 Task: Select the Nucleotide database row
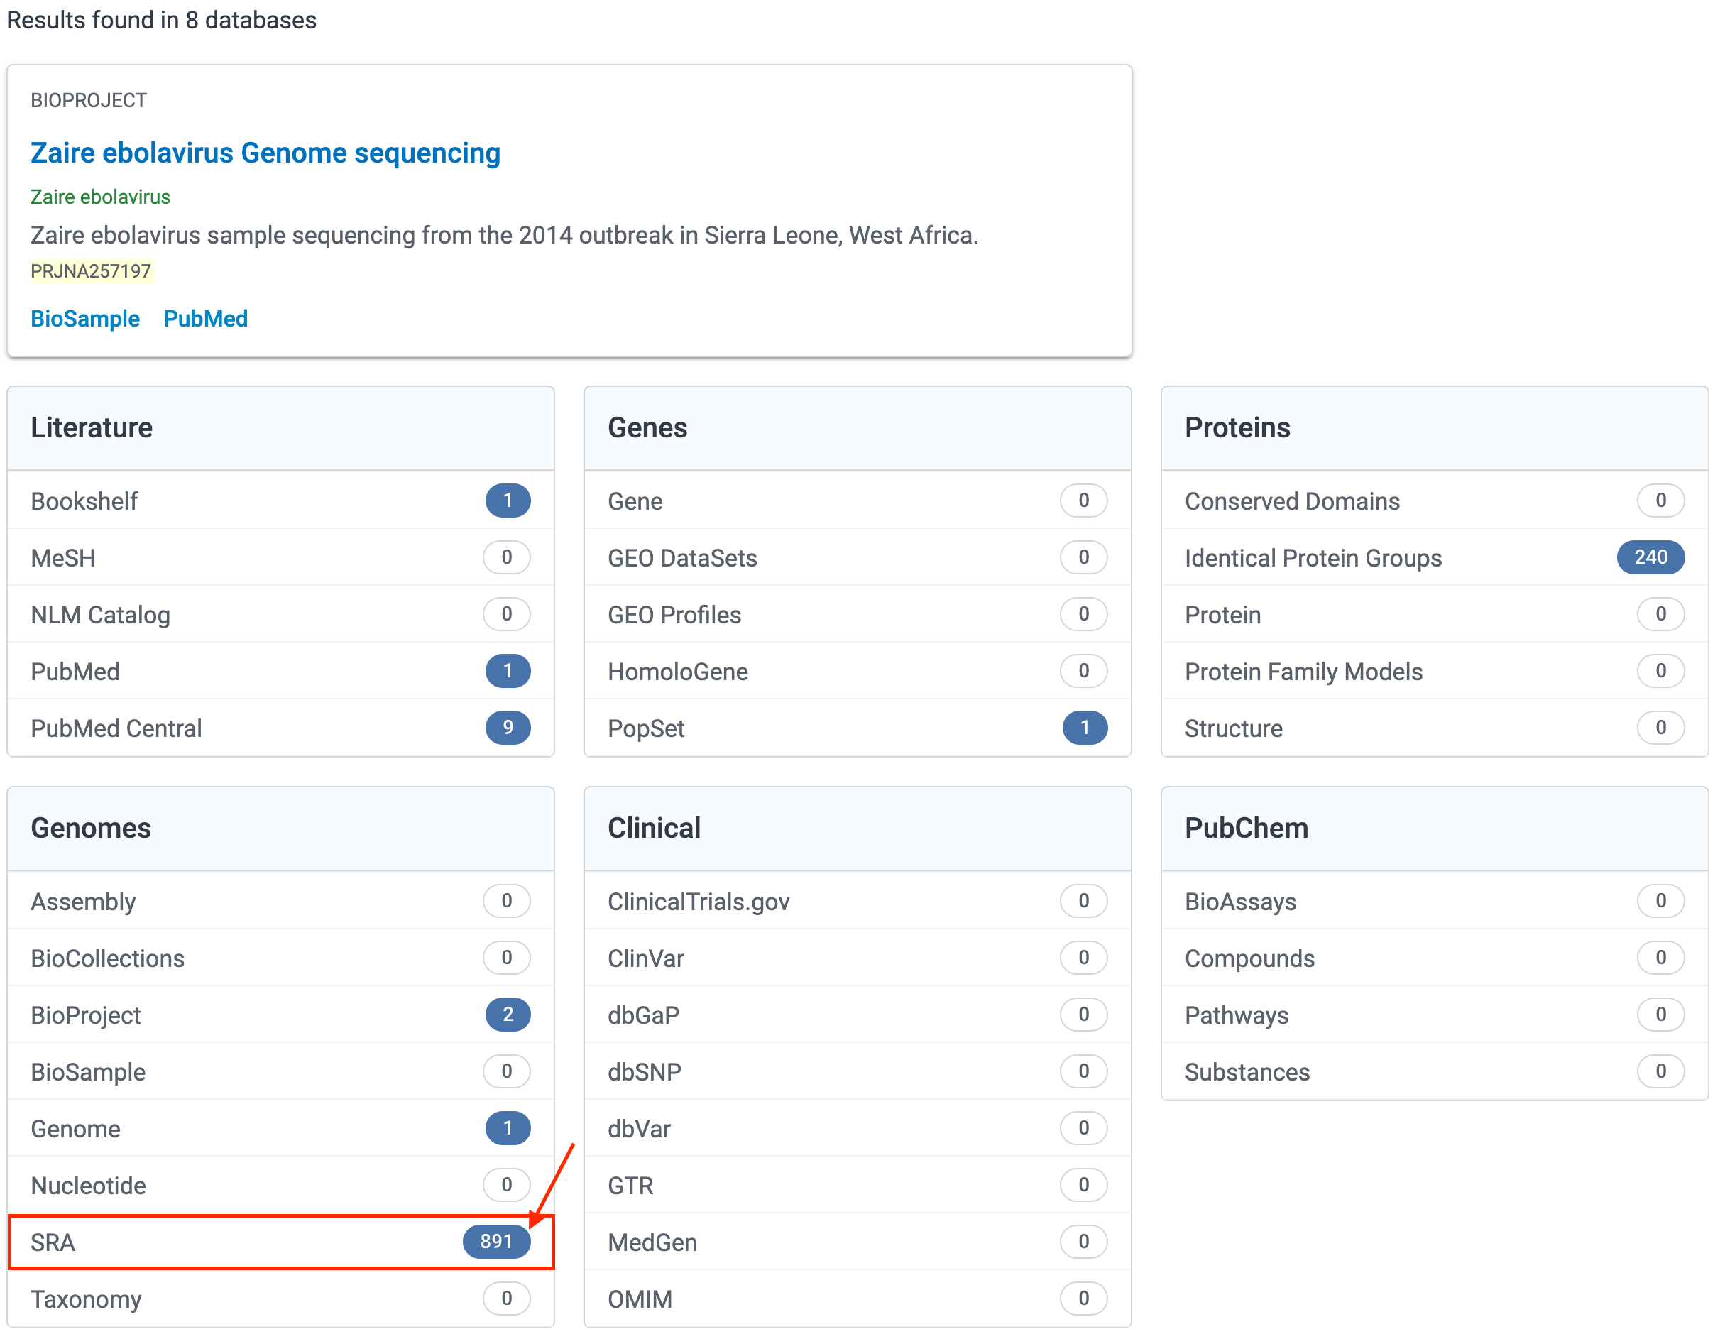[x=89, y=1185]
